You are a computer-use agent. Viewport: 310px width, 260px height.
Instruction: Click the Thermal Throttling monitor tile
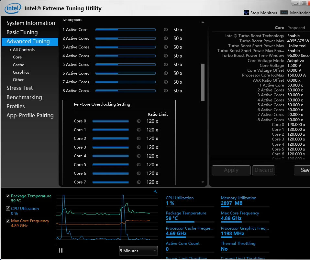[x=245, y=246]
